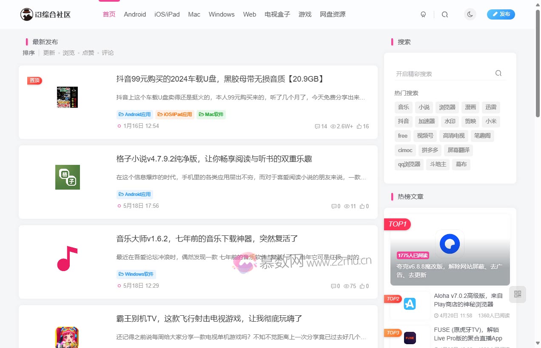Click the blue 发布 publish button
541x348 pixels.
coord(501,14)
